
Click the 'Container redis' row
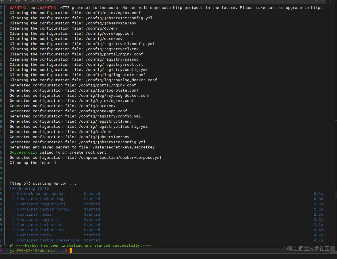(x=167, y=214)
